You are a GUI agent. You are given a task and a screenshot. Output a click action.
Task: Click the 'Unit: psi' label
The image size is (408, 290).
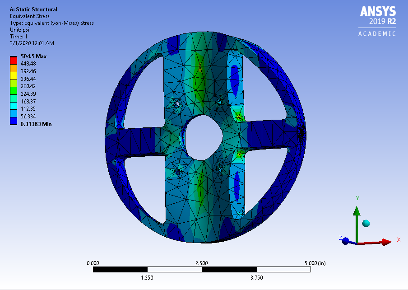coord(19,30)
